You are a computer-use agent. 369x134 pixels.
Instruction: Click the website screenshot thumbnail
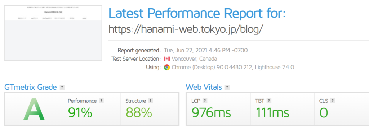[53, 33]
